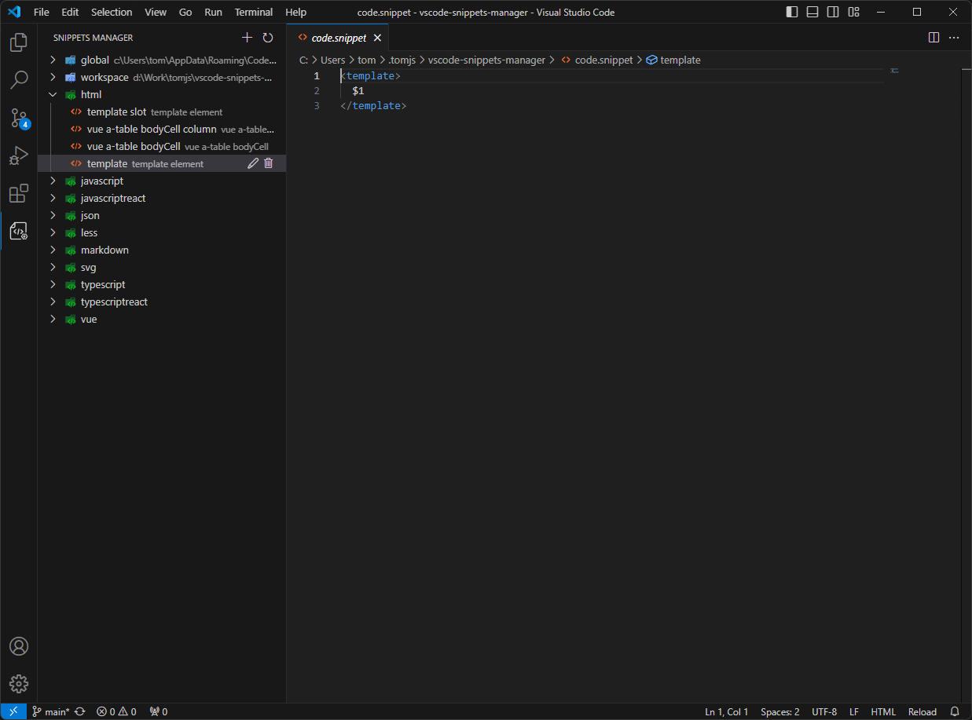Toggle Secondary Side Bar layout icon
Screen dimensions: 972x720
pos(833,12)
